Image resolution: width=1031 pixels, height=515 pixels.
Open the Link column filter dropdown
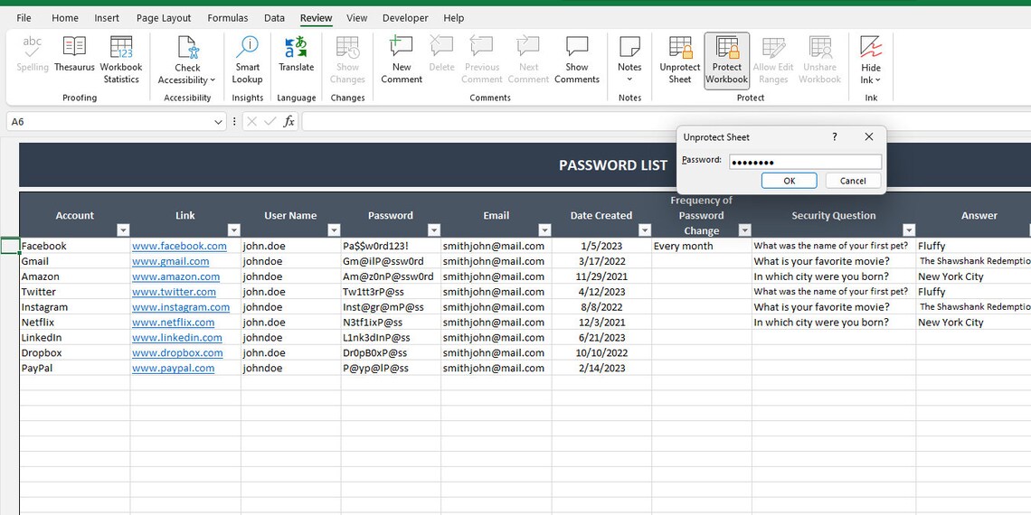coord(234,229)
